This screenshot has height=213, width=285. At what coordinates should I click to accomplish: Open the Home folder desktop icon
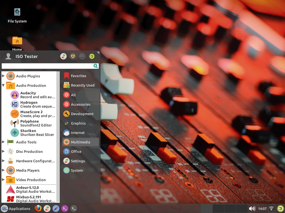tap(17, 40)
